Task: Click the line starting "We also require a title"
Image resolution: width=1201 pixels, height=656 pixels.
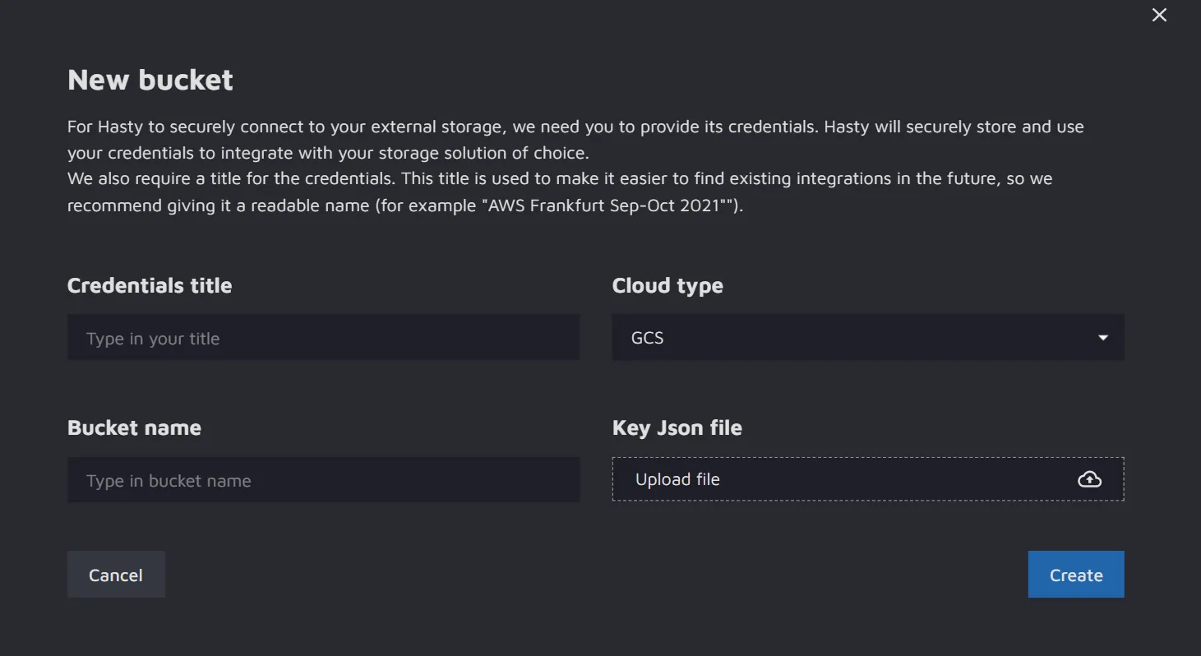Action: coord(559,178)
